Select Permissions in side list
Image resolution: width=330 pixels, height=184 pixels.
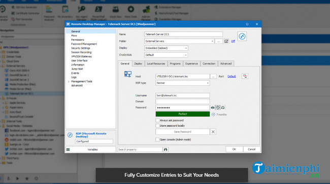click(78, 40)
